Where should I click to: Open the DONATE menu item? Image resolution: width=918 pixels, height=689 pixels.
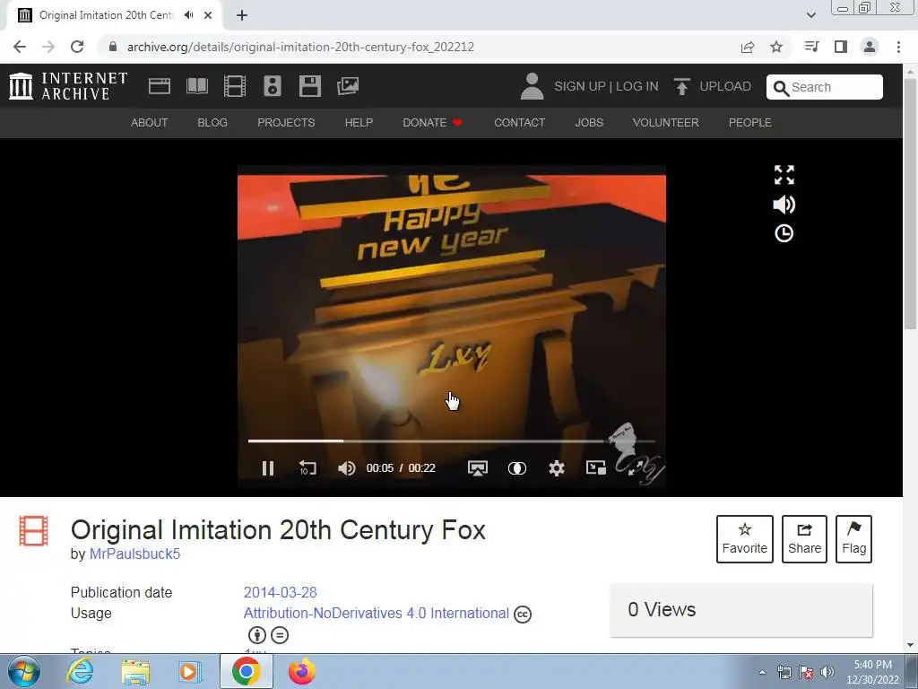pos(432,122)
